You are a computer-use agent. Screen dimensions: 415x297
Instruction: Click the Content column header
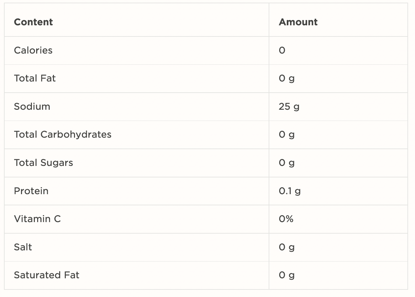[x=33, y=22]
